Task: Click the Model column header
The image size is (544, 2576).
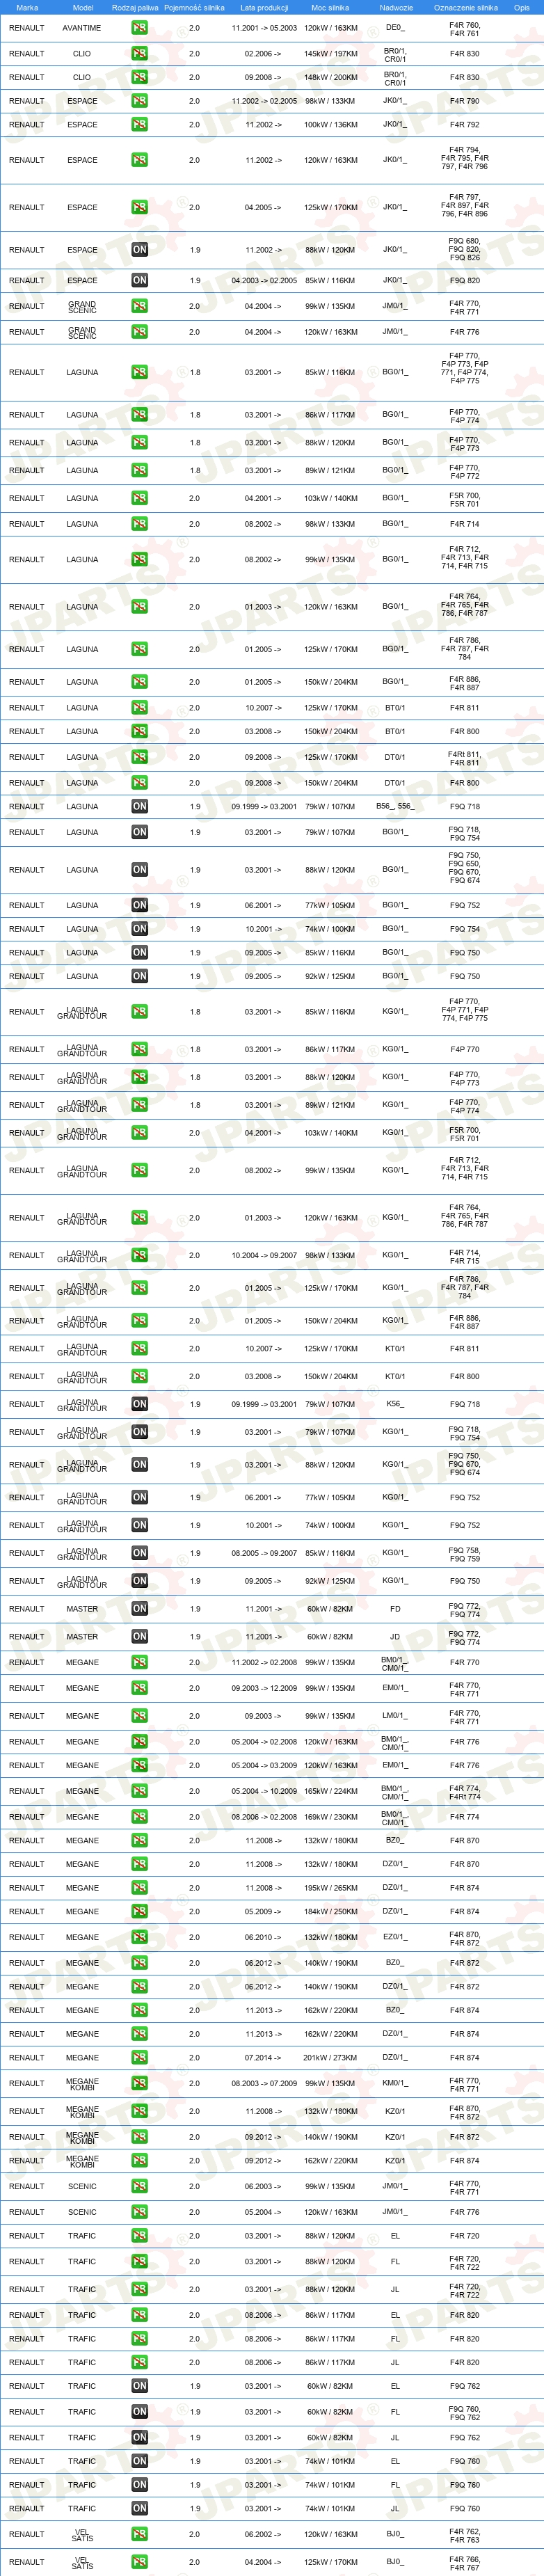Action: click(83, 7)
